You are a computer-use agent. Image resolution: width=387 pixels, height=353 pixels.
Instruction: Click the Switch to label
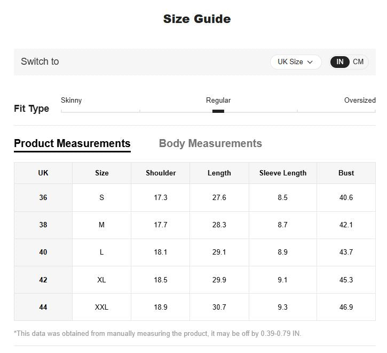pos(40,62)
